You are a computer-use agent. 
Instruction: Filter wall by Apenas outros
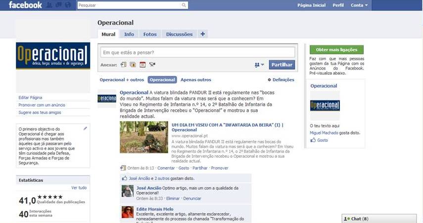coord(196,80)
